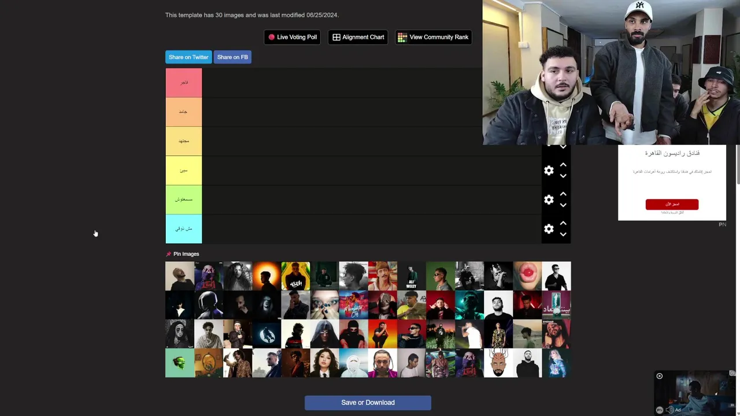Click the Share on FB button
The width and height of the screenshot is (740, 416).
click(232, 57)
